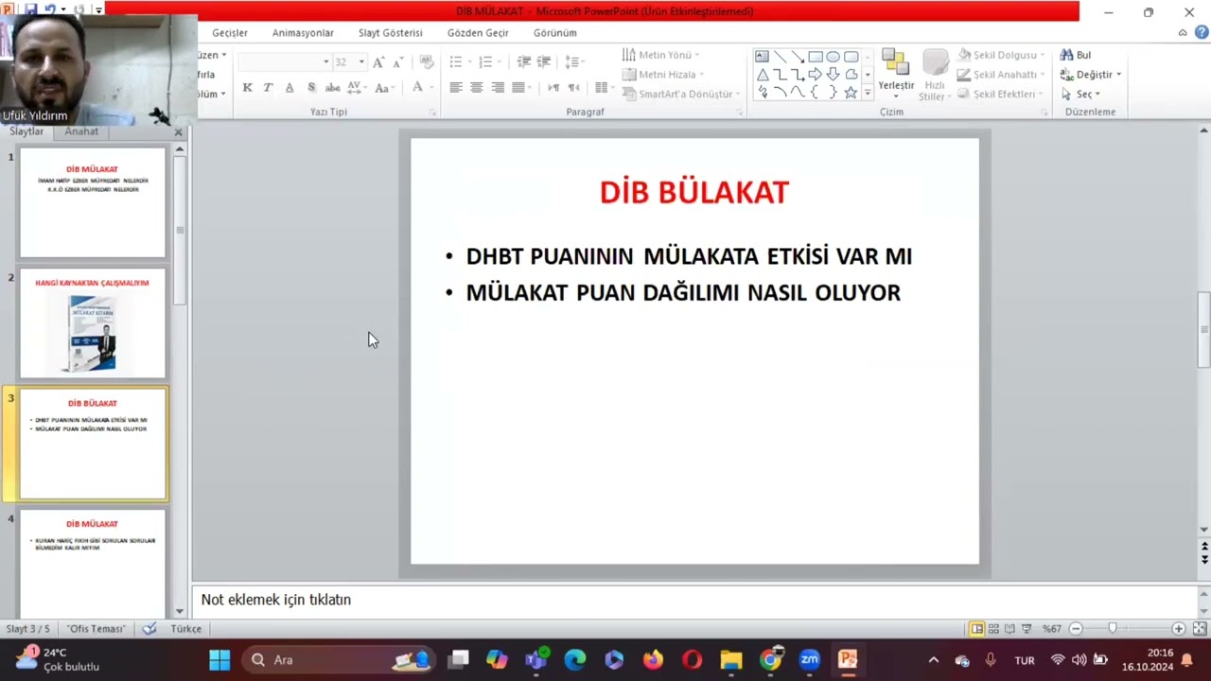1211x681 pixels.
Task: Select the arrow line shape
Action: 798,57
